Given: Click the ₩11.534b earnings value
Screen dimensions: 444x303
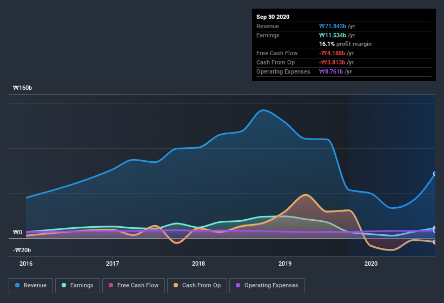Looking at the screenshot, I should [333, 35].
